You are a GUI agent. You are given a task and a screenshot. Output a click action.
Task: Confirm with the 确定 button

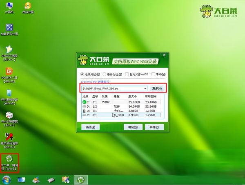132,127
